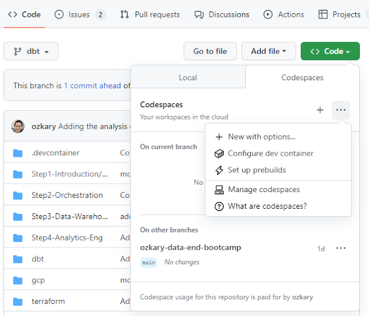Open the Pull requests tab

tap(150, 14)
